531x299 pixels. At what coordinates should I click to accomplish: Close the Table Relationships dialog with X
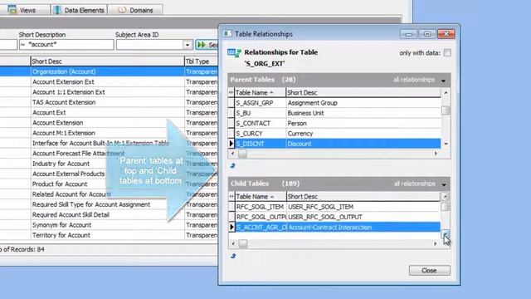(446, 34)
